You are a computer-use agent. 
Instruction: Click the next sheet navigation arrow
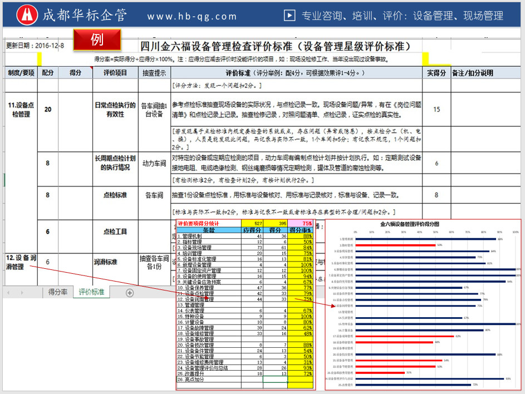22,292
